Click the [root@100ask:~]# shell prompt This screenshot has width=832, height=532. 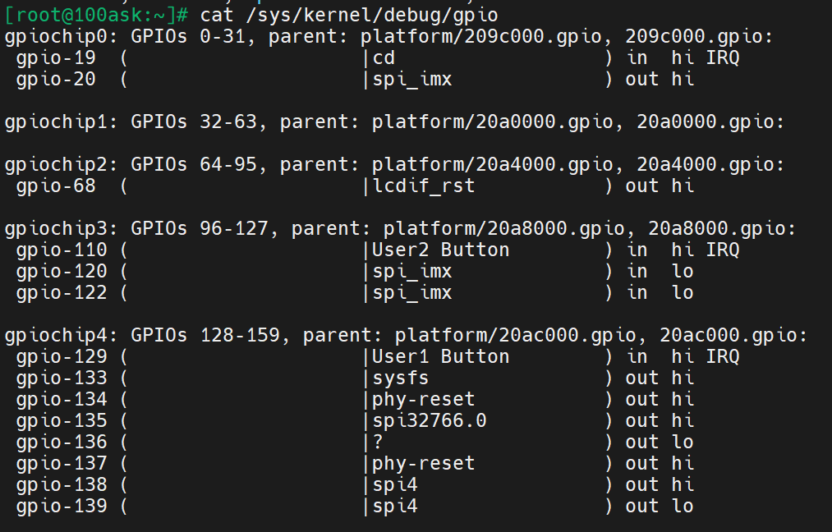pos(97,15)
